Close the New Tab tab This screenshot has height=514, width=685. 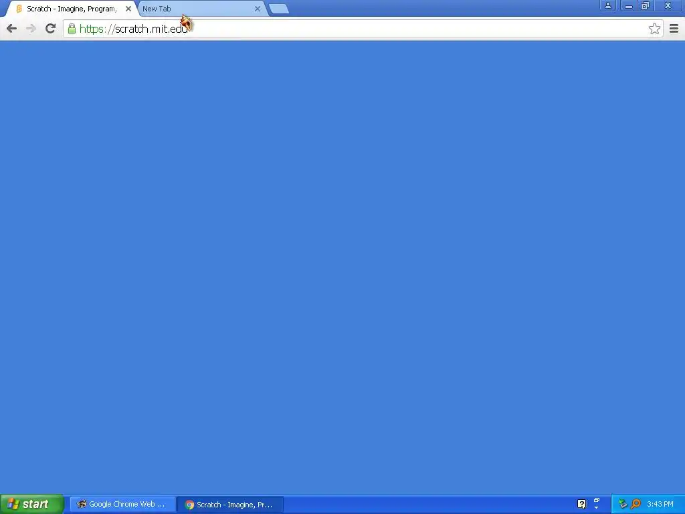point(258,9)
